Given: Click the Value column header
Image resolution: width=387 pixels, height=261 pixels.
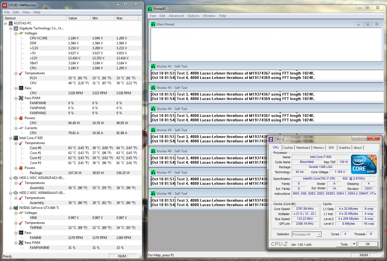Looking at the screenshot, I should click(x=78, y=18).
